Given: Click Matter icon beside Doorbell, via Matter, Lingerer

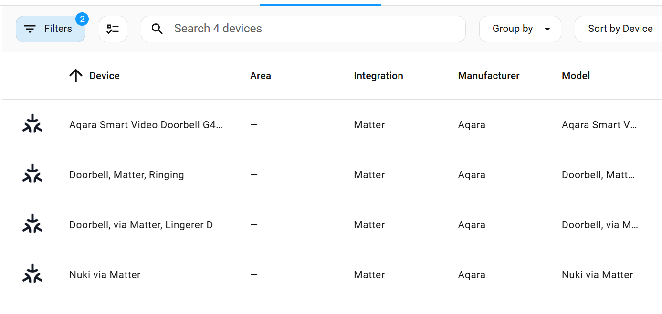Looking at the screenshot, I should point(32,224).
